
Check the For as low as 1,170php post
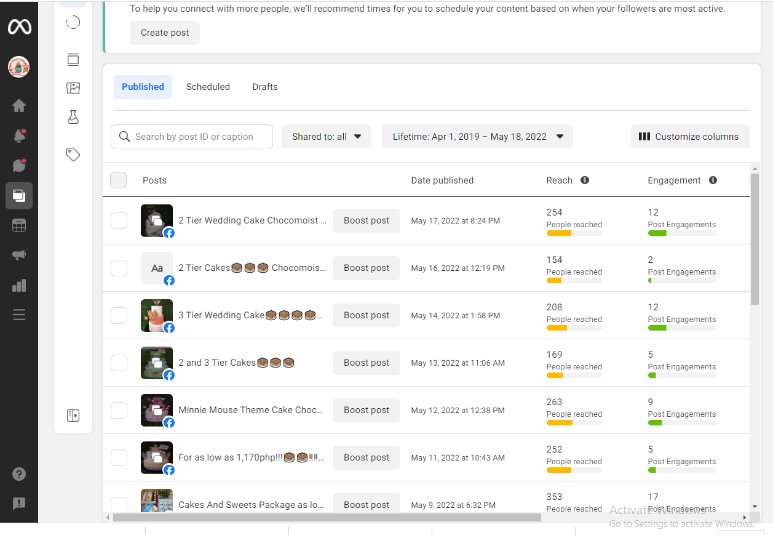pos(119,457)
